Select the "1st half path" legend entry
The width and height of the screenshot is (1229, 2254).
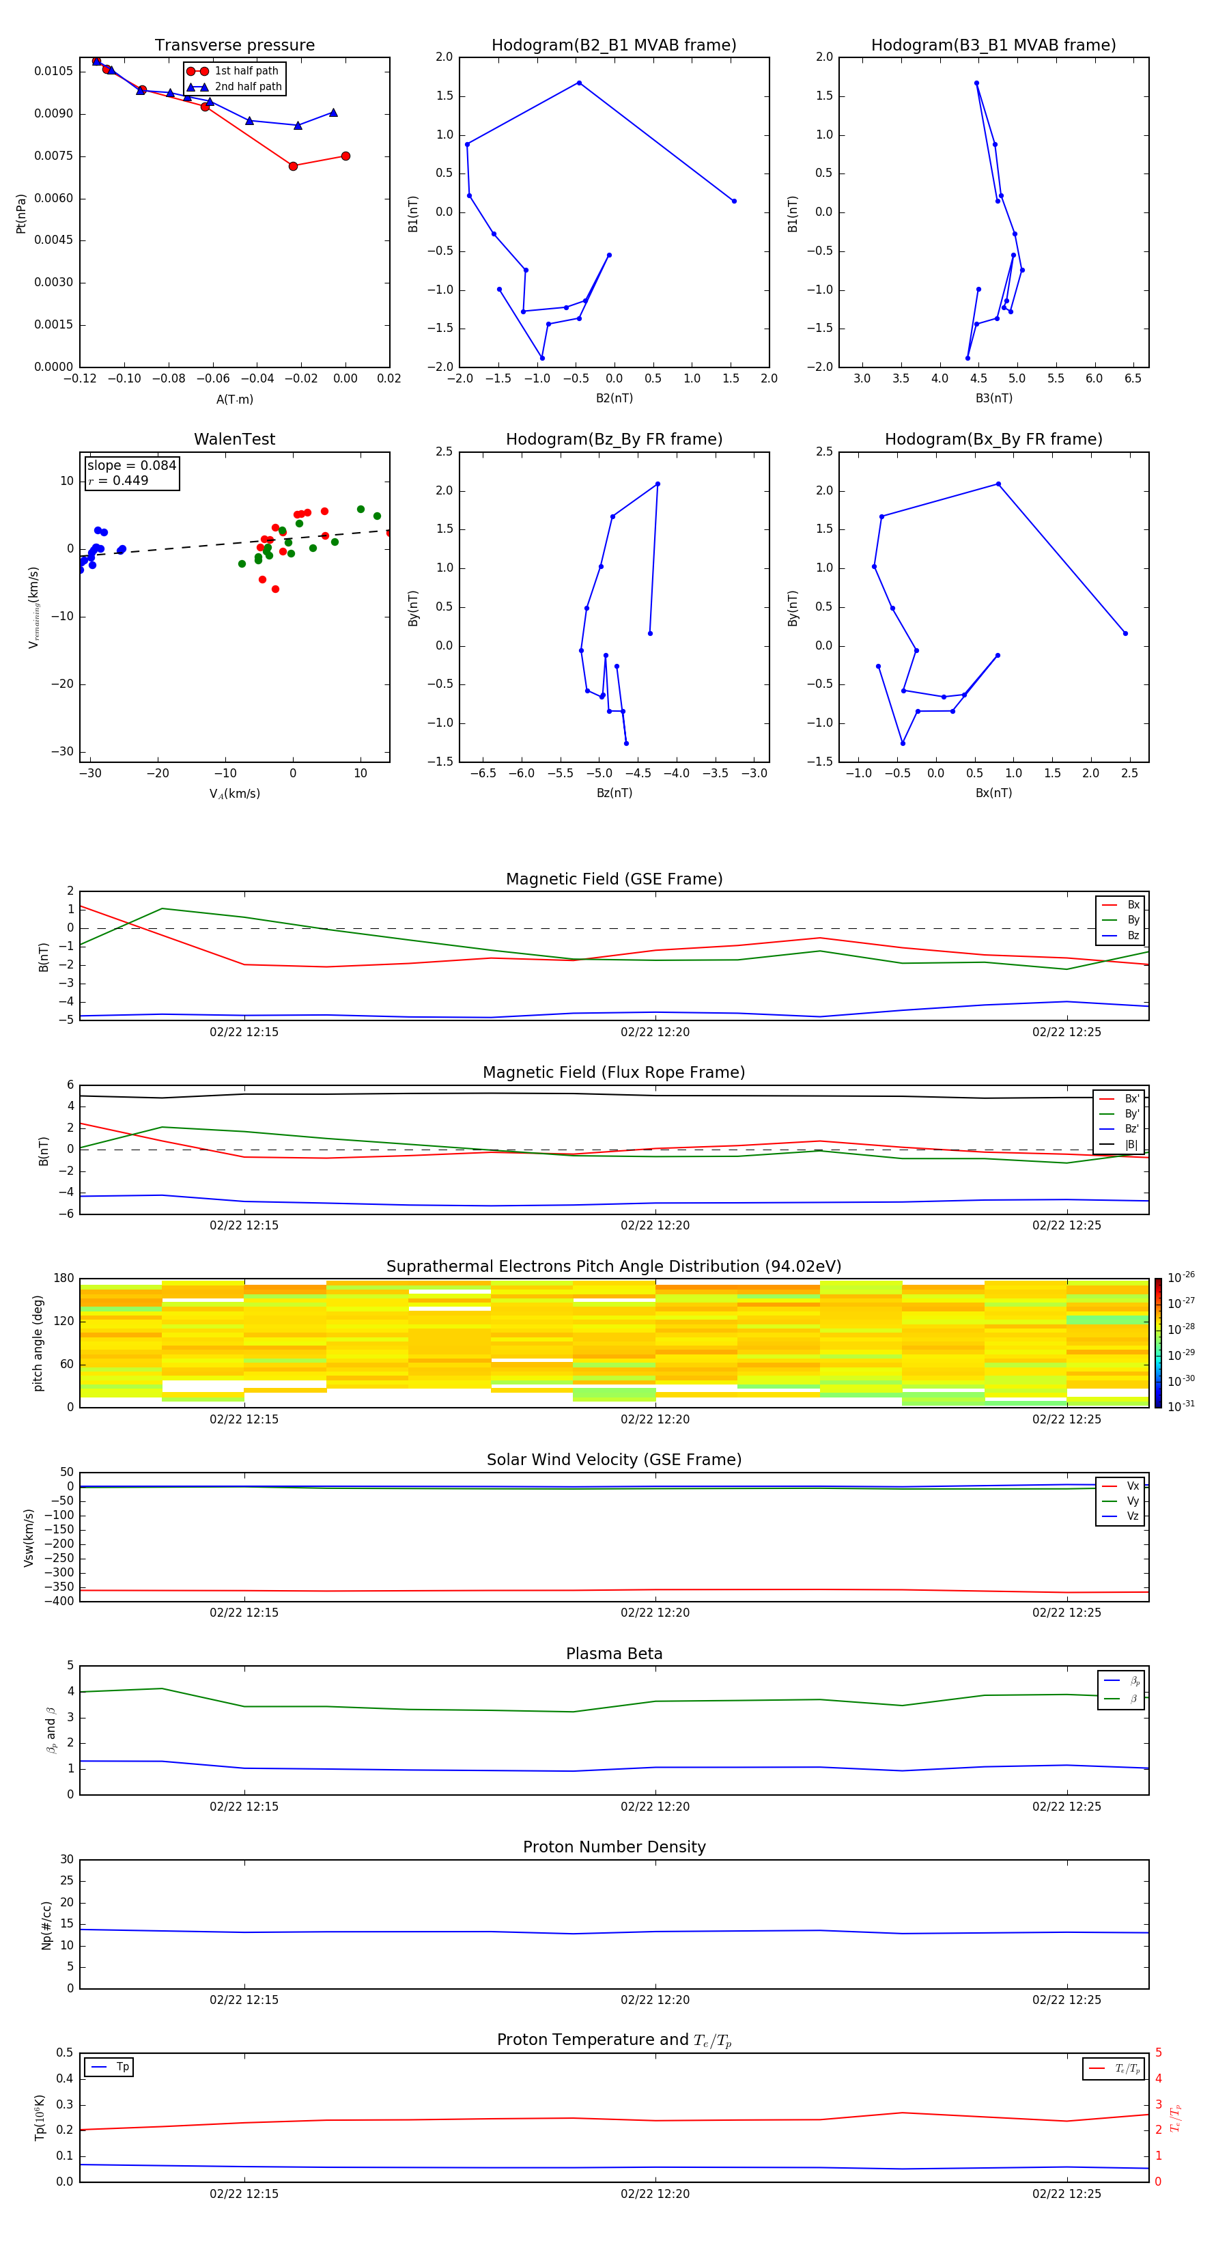(234, 71)
